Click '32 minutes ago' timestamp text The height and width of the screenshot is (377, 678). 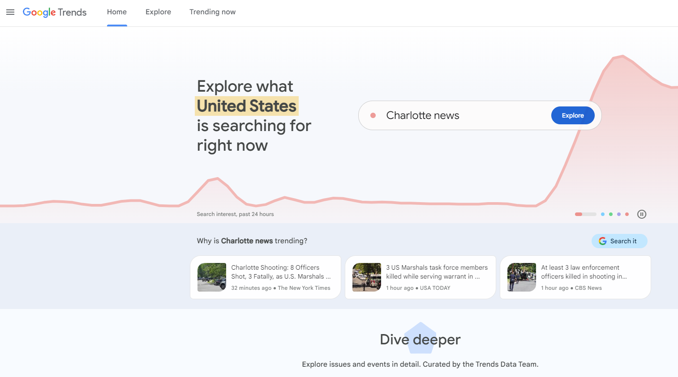[x=251, y=288]
